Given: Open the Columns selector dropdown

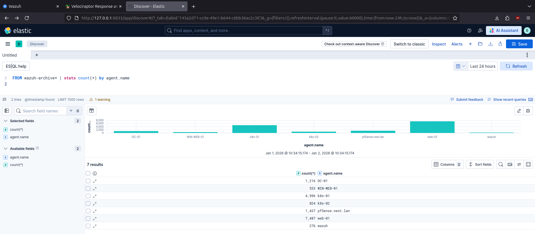Looking at the screenshot, I should tap(448, 164).
